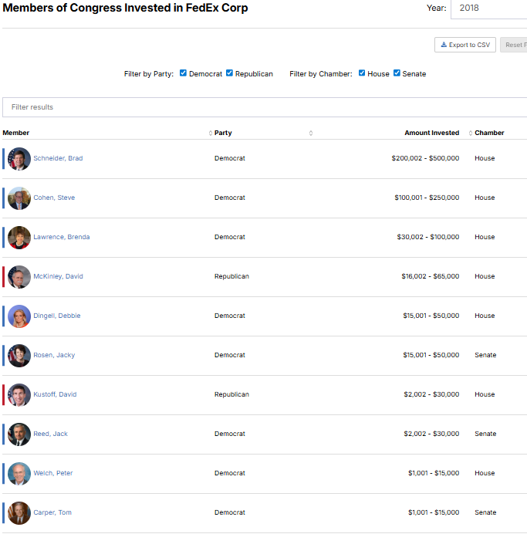
Task: Click Debbie Dingell's profile photo
Action: point(19,316)
